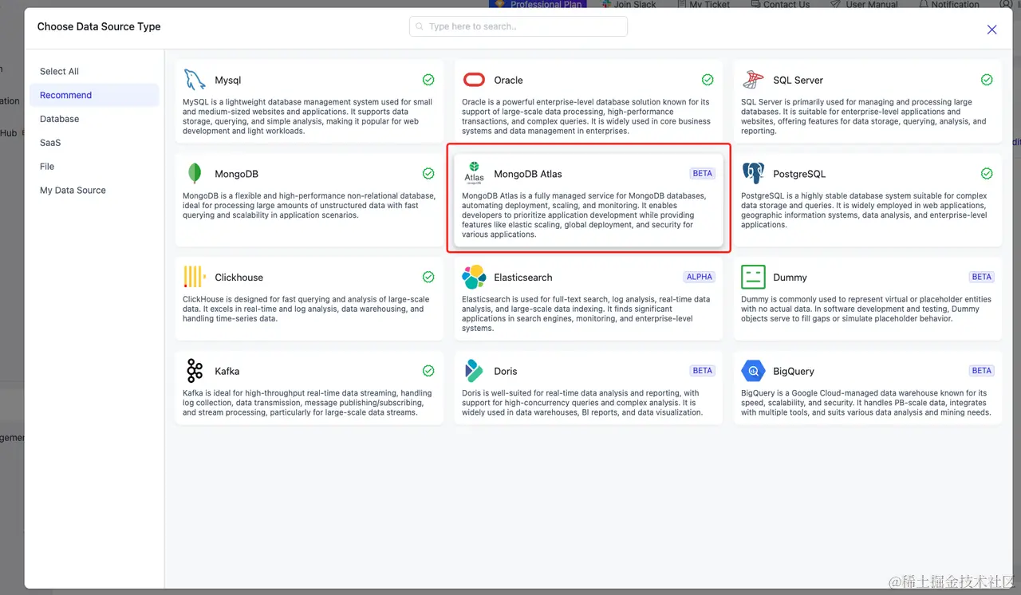This screenshot has width=1021, height=595.
Task: Click green check on Clickhouse card
Action: (428, 277)
